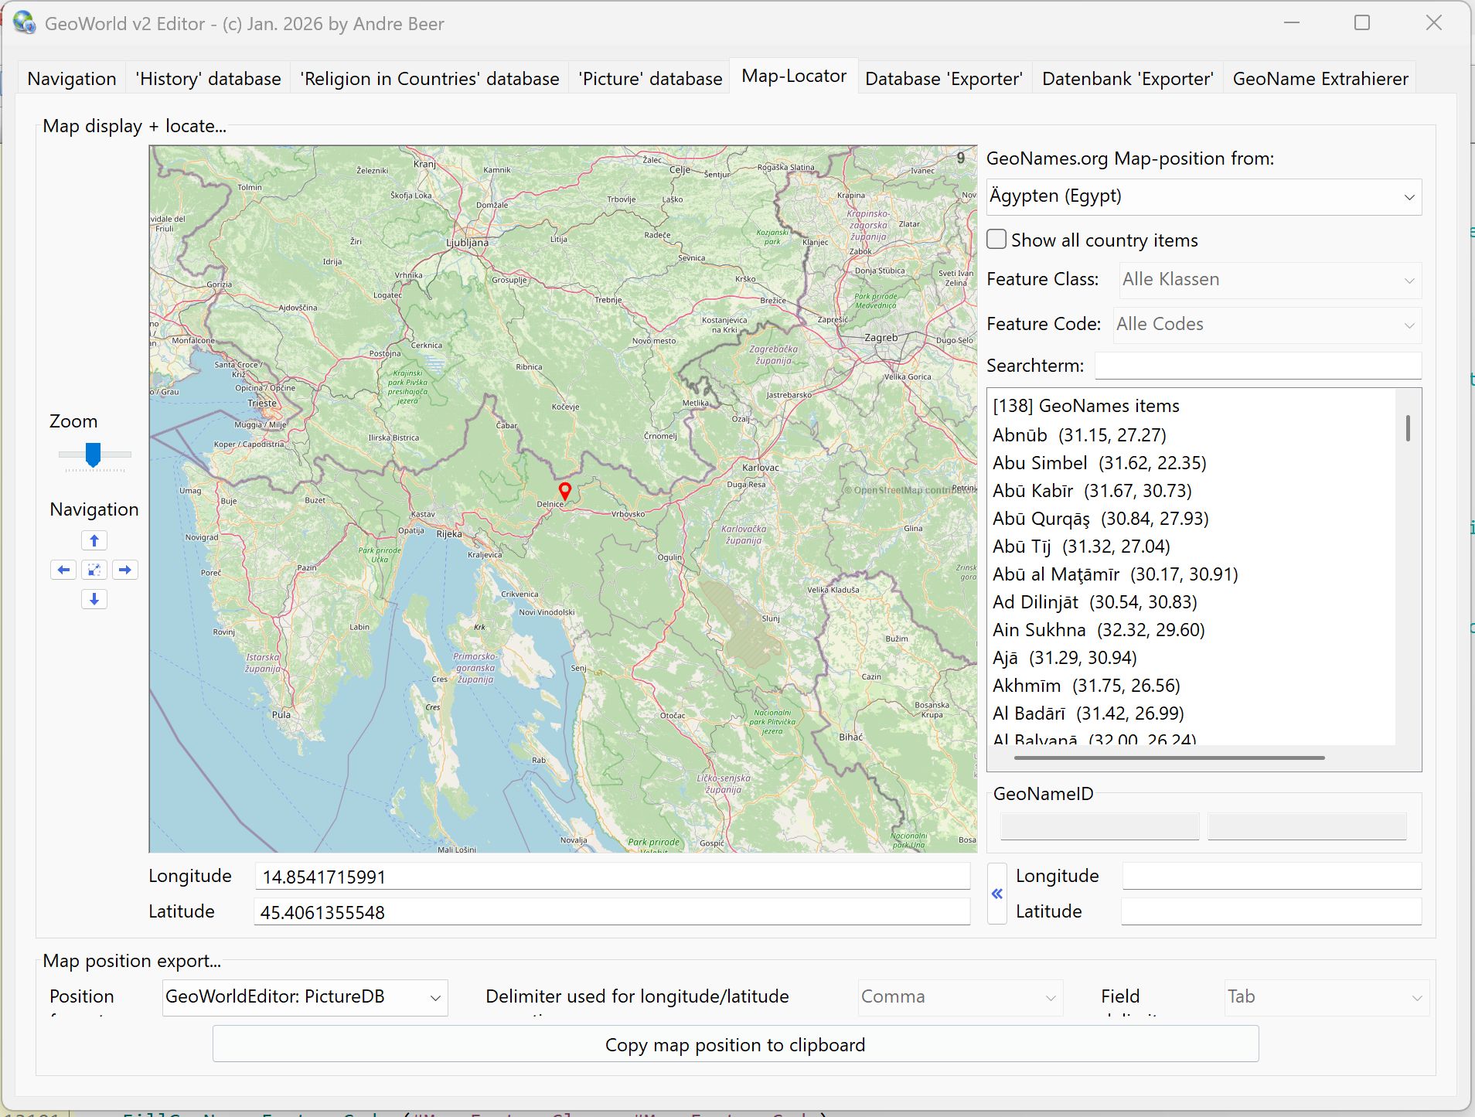Click the center map navigation icon

pos(94,570)
